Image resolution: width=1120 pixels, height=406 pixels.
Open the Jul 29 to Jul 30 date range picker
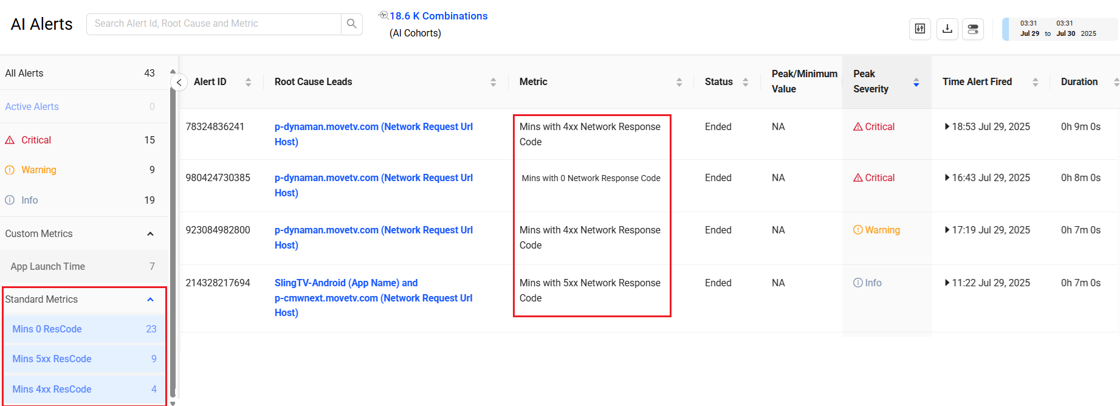(1058, 29)
